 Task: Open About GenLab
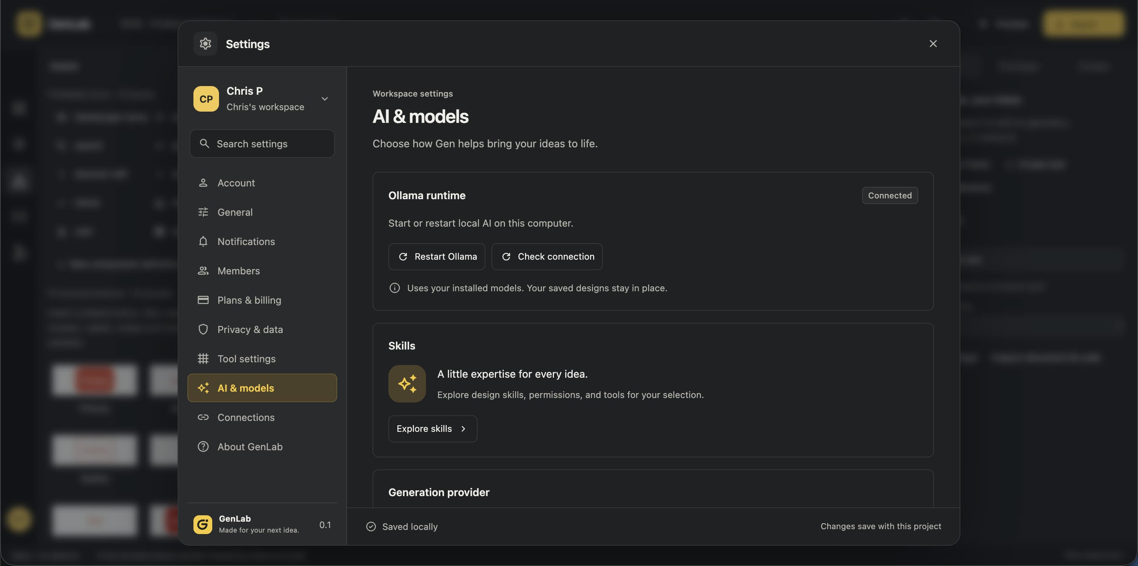coord(262,446)
